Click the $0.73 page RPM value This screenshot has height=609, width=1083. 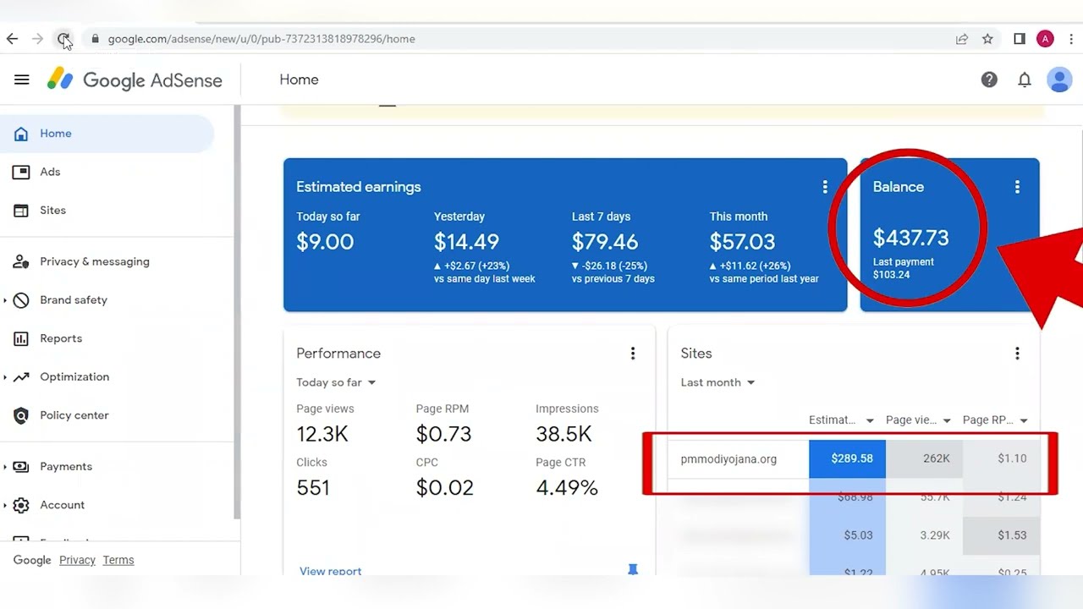443,434
